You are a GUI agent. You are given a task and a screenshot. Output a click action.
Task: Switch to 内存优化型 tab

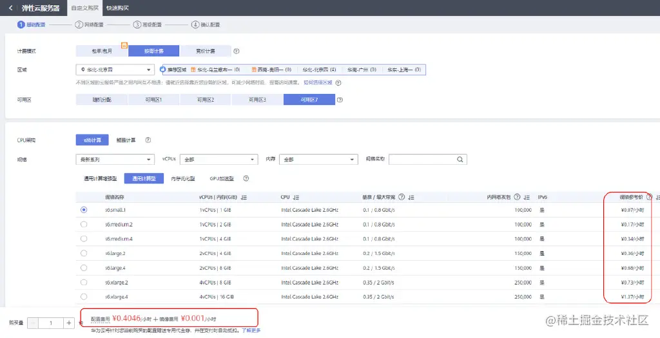[183, 179]
